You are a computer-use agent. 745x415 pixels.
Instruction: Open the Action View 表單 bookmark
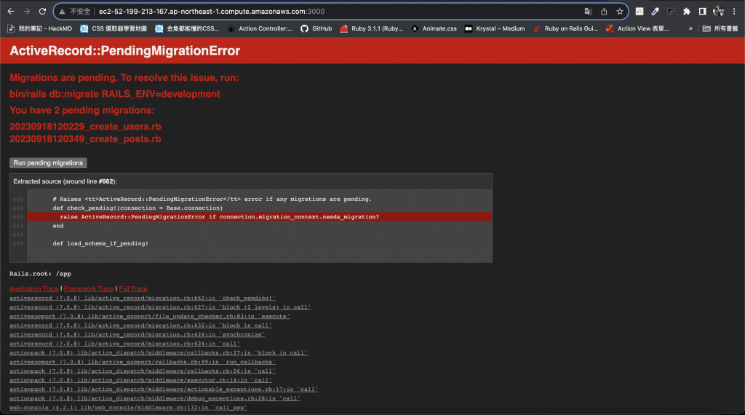637,28
